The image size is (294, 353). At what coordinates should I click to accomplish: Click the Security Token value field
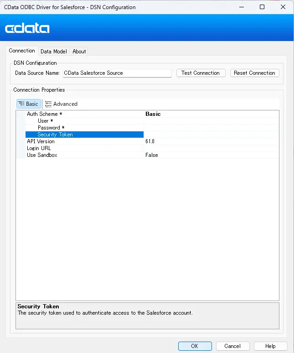(211, 135)
